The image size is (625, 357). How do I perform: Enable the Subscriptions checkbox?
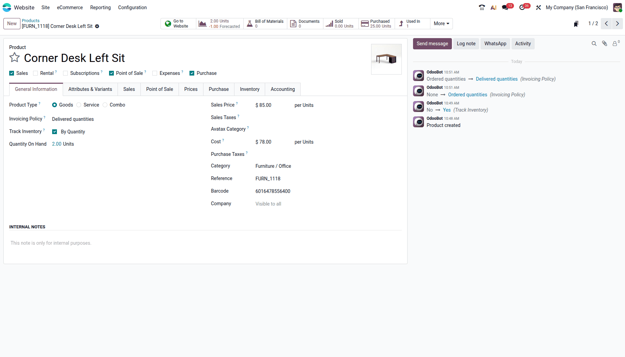pyautogui.click(x=65, y=73)
